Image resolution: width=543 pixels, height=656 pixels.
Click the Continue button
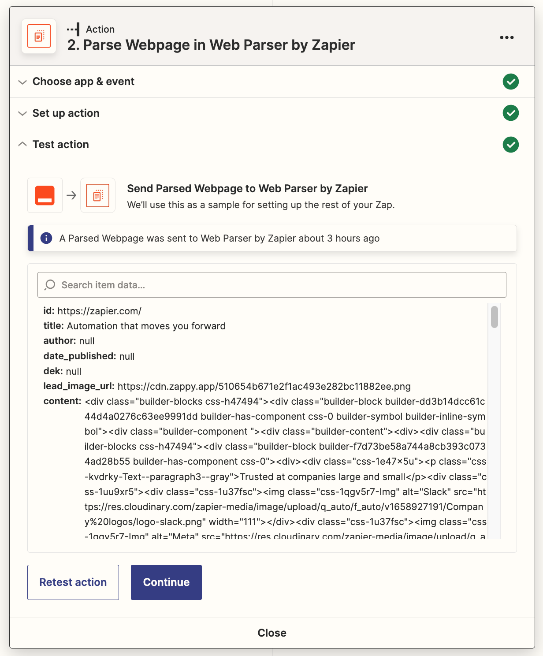(166, 582)
